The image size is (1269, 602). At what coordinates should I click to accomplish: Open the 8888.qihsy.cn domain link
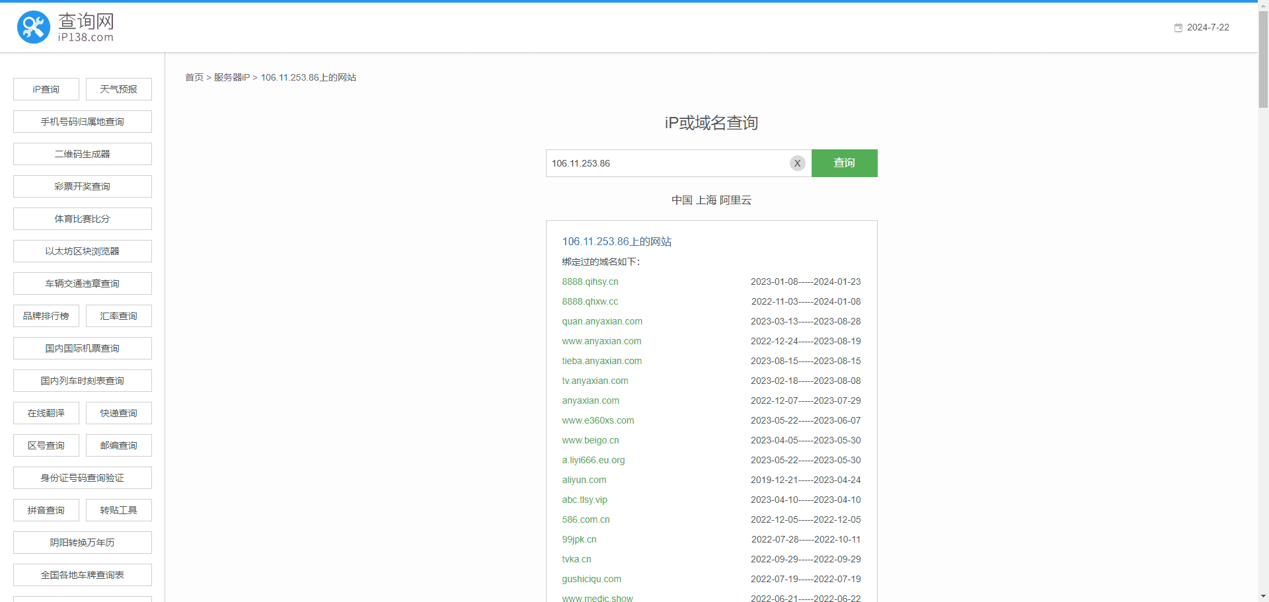pos(590,282)
